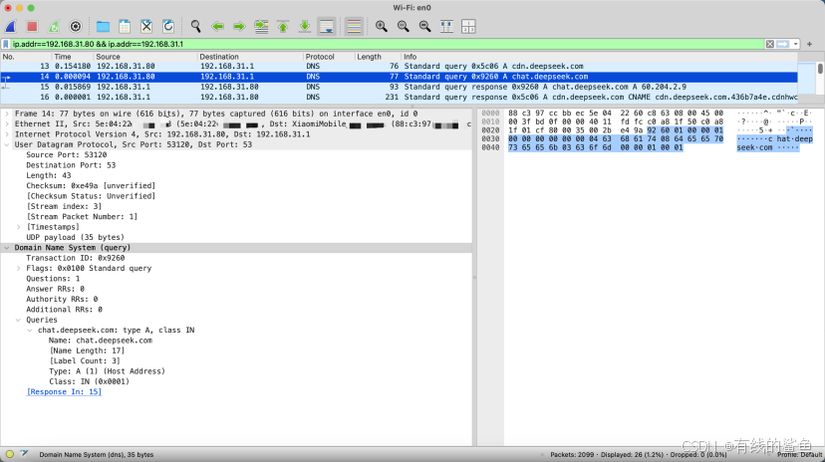Click hex offset 0030 row bytes

pyautogui.click(x=616, y=139)
